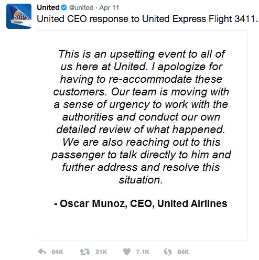Click the blank area under the signature
The width and height of the screenshot is (259, 260).
pos(142,224)
